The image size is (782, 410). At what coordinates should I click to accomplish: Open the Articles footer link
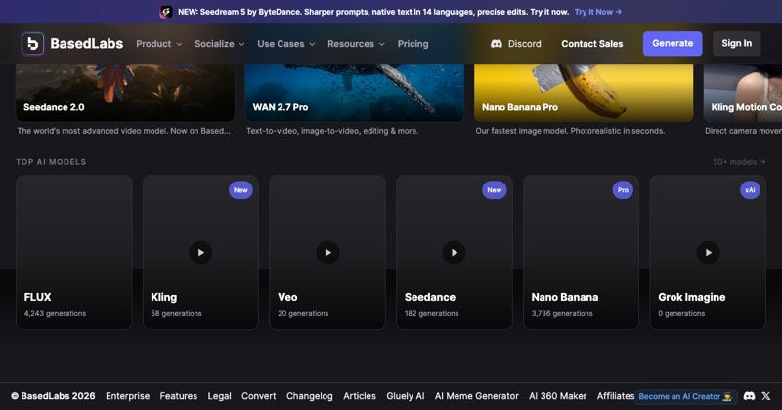coord(360,396)
